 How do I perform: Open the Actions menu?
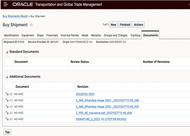click(x=139, y=24)
